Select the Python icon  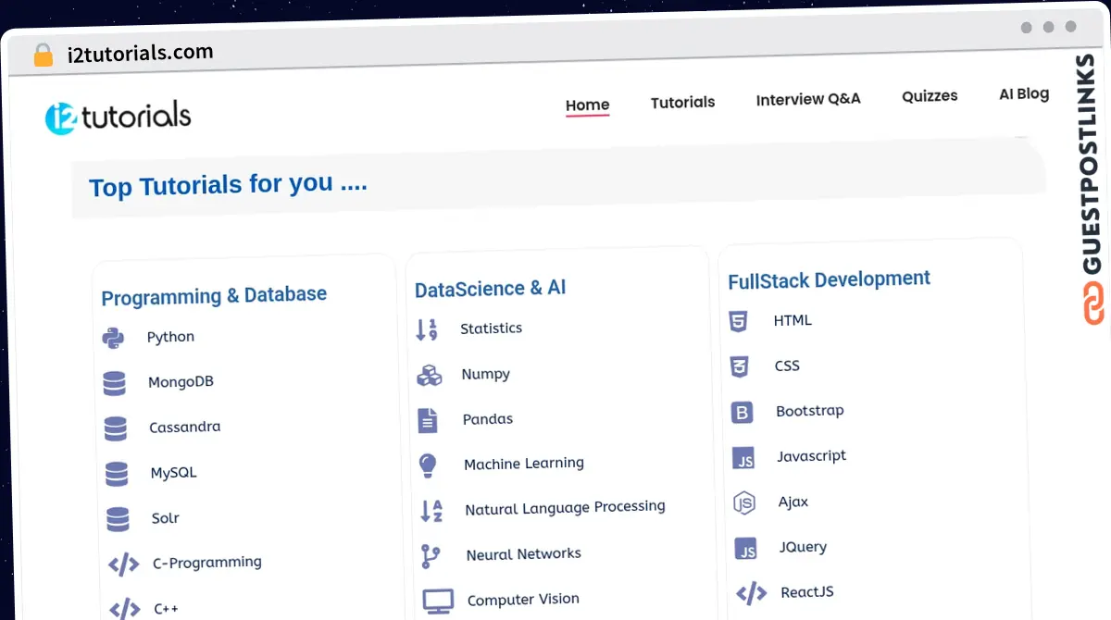[115, 336]
